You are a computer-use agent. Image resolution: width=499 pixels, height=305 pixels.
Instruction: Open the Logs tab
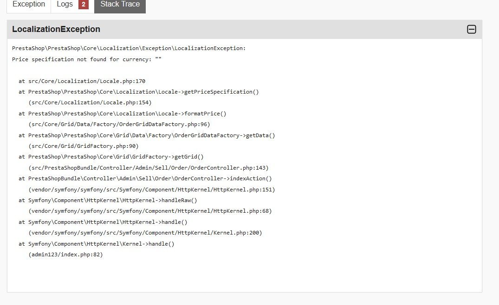[x=72, y=5]
